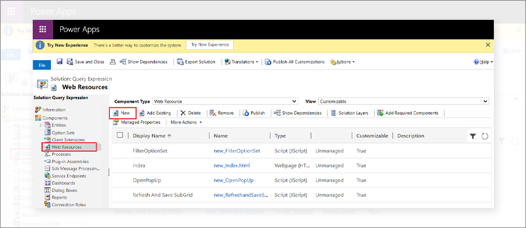Open the Component Type dropdown

pos(225,101)
